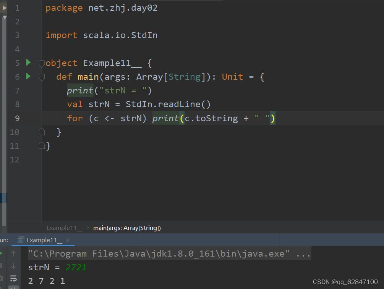This screenshot has height=289, width=384.
Task: Close the Example11__ run tab
Action: point(68,240)
